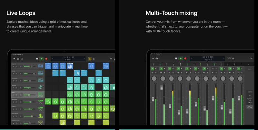Select the Pan & Volume mixer view

click(250, 107)
